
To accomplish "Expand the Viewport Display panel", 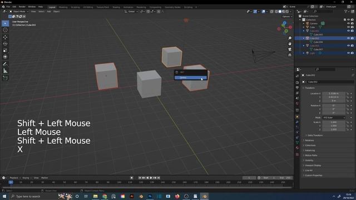I will 313,166.
